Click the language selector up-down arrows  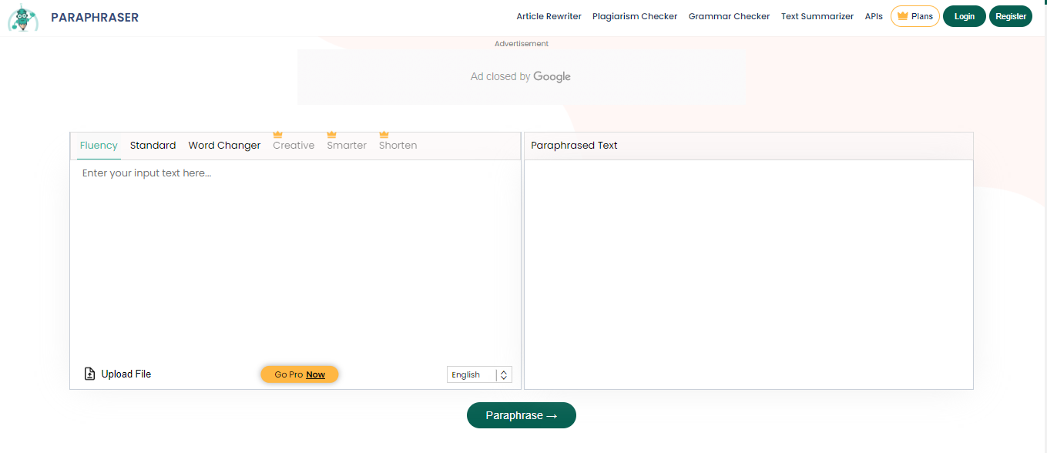504,375
